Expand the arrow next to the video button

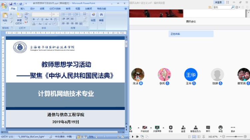[150, 127]
